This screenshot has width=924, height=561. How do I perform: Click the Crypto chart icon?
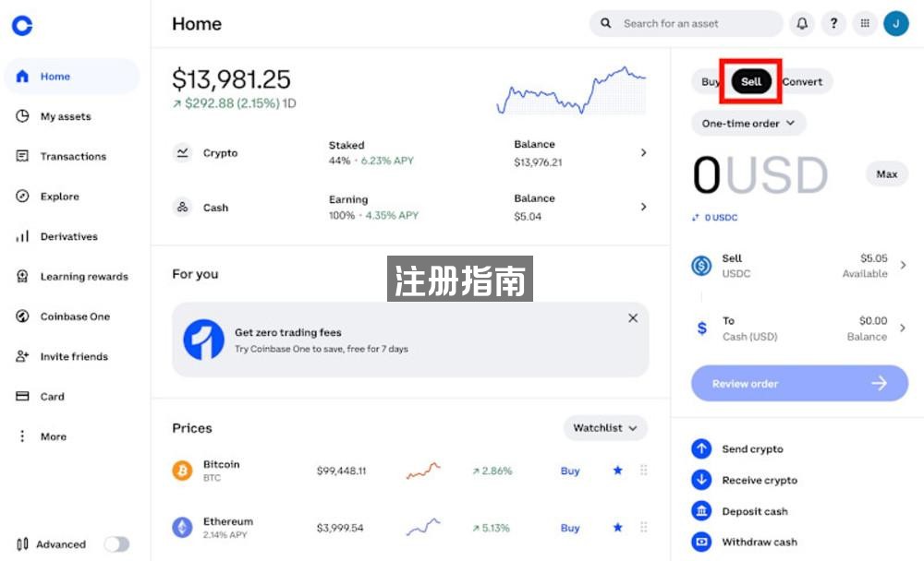183,152
